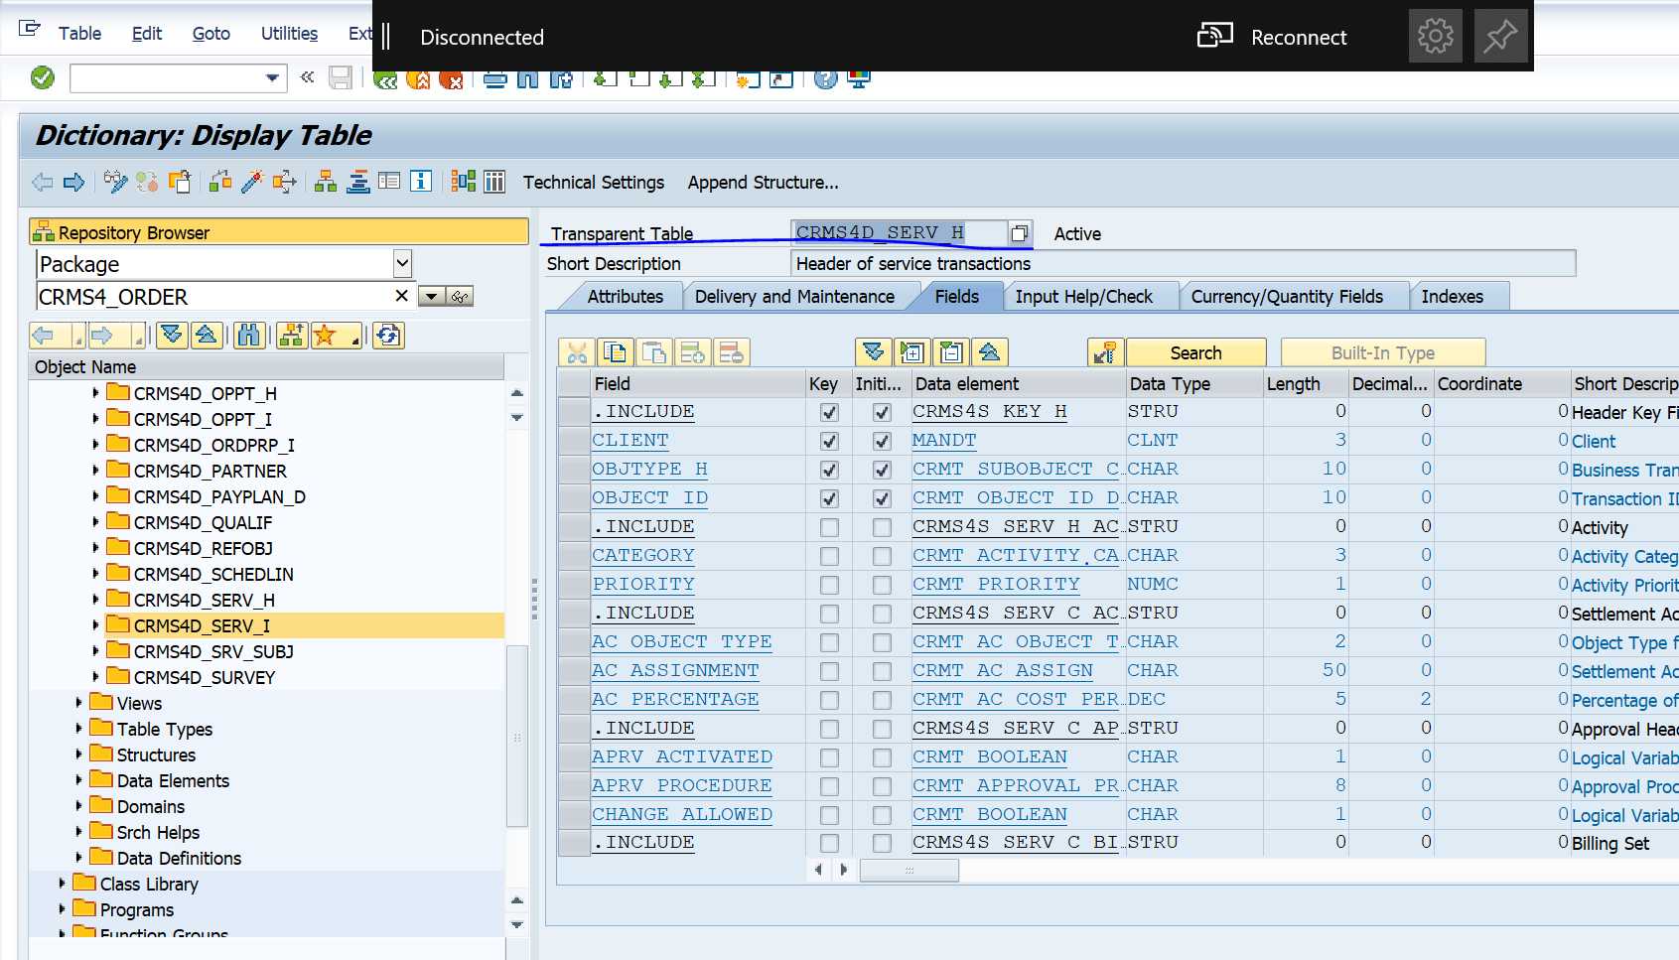Click the Display Object List hierarchy icon
The height and width of the screenshot is (960, 1679).
(x=326, y=182)
